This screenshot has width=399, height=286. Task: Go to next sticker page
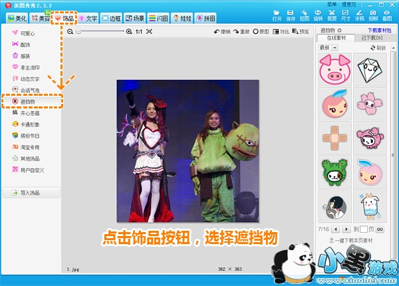pyautogui.click(x=346, y=229)
